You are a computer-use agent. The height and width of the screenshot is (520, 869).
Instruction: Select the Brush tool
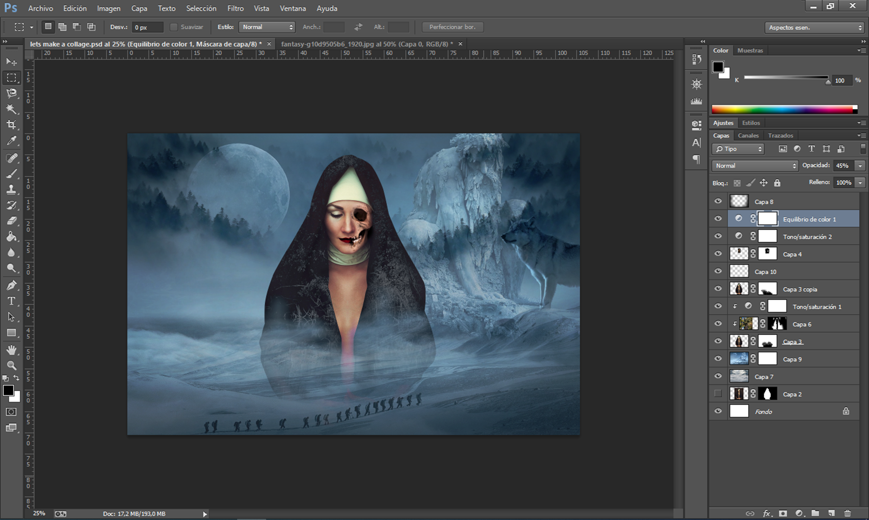(12, 174)
